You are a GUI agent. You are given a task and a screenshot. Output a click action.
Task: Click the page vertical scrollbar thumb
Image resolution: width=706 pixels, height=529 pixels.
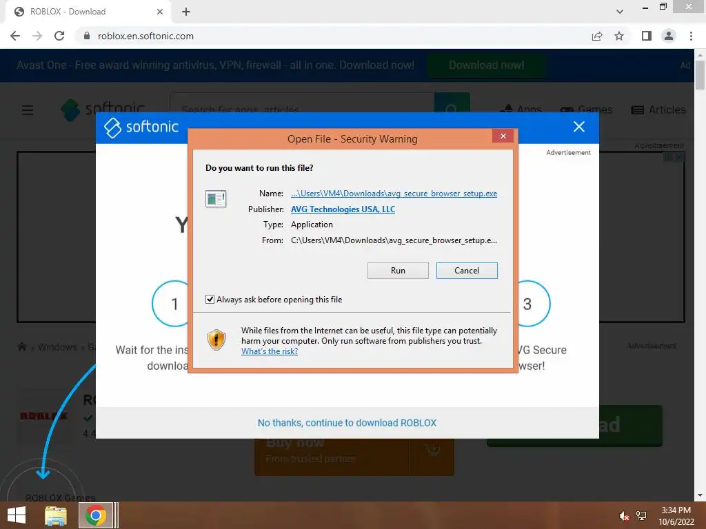click(700, 74)
